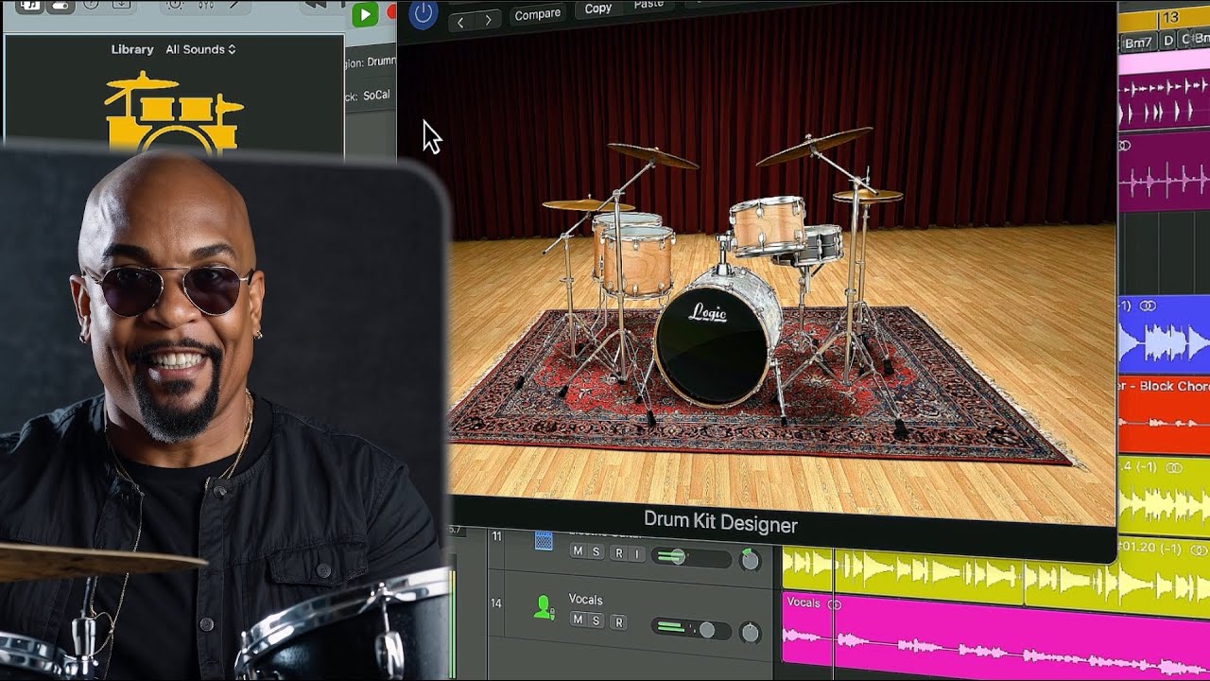Viewport: 1210px width, 681px height.
Task: Open Smart Controls knob icon in control bar
Action: (174, 5)
